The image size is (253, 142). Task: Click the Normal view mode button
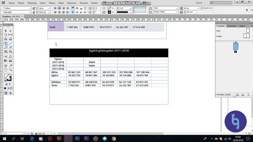6,93
